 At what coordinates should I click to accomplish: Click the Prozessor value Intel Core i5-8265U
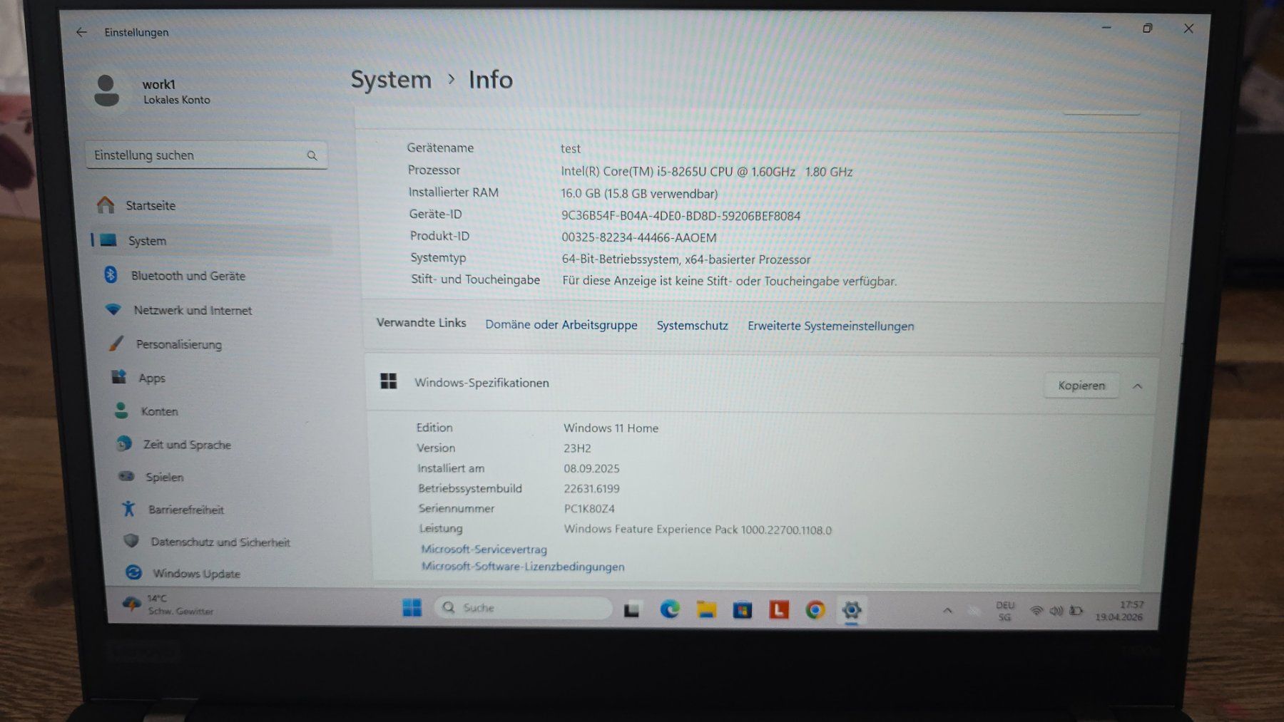[x=706, y=172]
